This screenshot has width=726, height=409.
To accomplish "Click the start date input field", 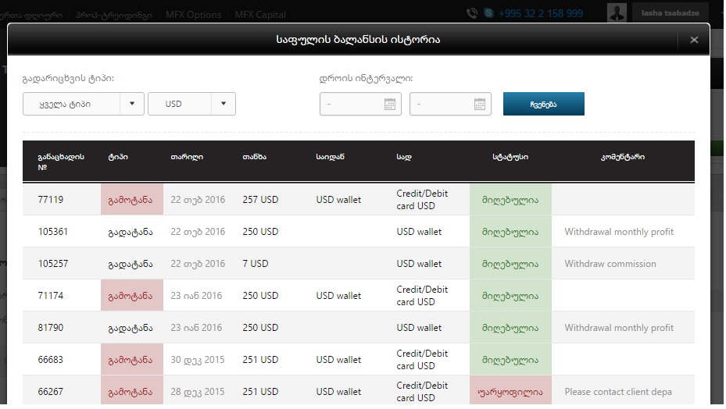I will pos(360,104).
